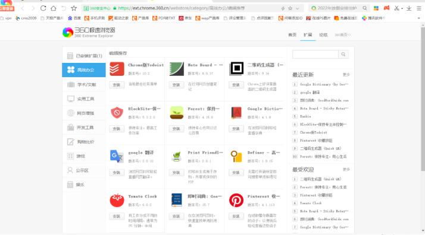Click the page vertical scrollbar
Viewport: 425px width, 235px height.
(x=423, y=99)
